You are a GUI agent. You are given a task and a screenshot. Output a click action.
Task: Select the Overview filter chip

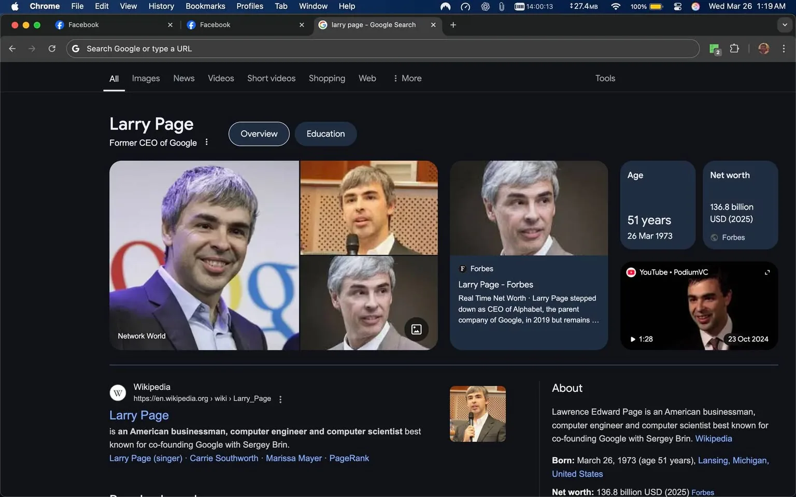[x=259, y=134]
